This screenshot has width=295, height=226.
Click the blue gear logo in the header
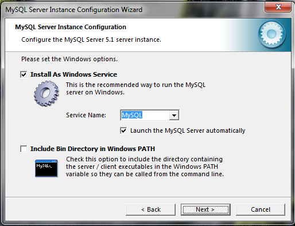click(x=271, y=34)
